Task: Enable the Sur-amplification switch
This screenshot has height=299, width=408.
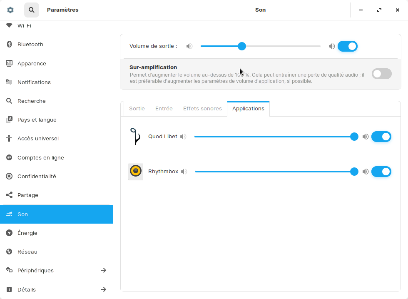Action: point(382,74)
